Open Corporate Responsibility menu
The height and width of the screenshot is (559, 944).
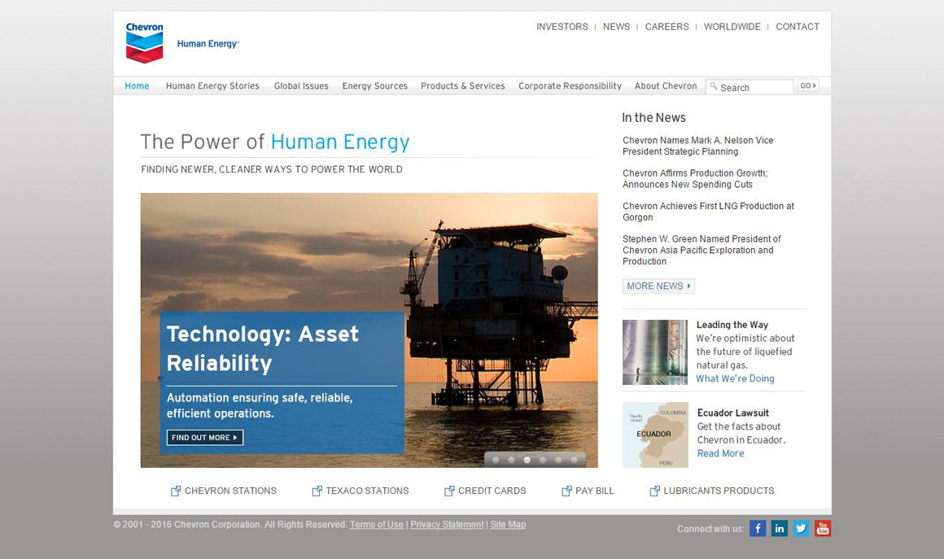coord(570,86)
